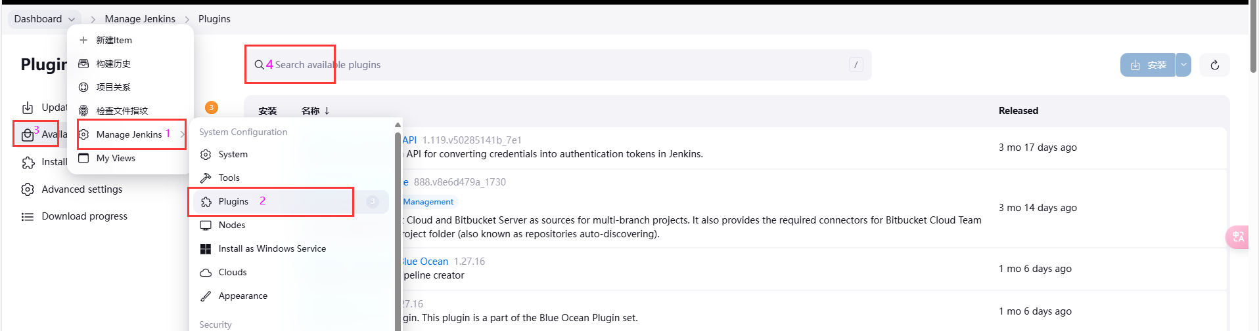Screen dimensions: 1259x331
Task: Focus the Search available plugins field
Action: [559, 65]
